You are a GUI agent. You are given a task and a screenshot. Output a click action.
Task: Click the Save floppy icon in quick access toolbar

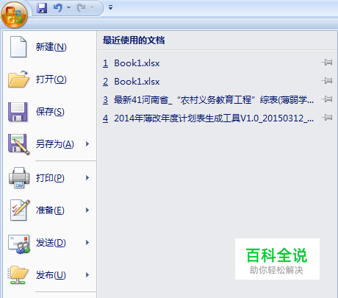point(42,8)
